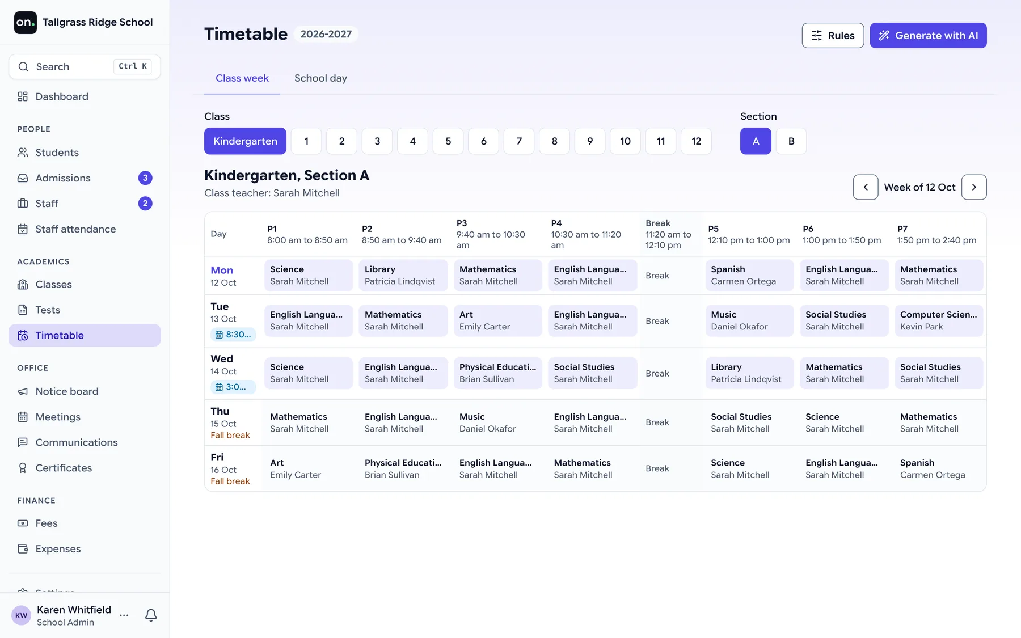The width and height of the screenshot is (1021, 638).
Task: Open the Rules button
Action: click(x=833, y=36)
